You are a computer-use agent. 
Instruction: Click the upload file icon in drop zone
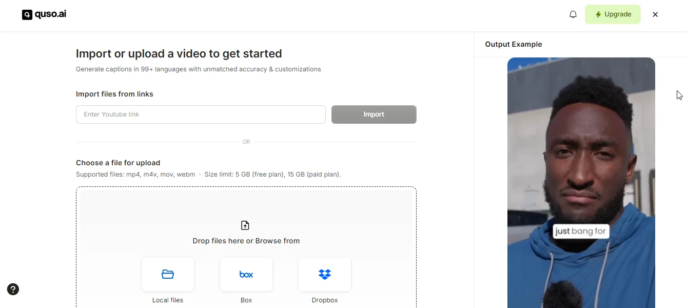[245, 225]
